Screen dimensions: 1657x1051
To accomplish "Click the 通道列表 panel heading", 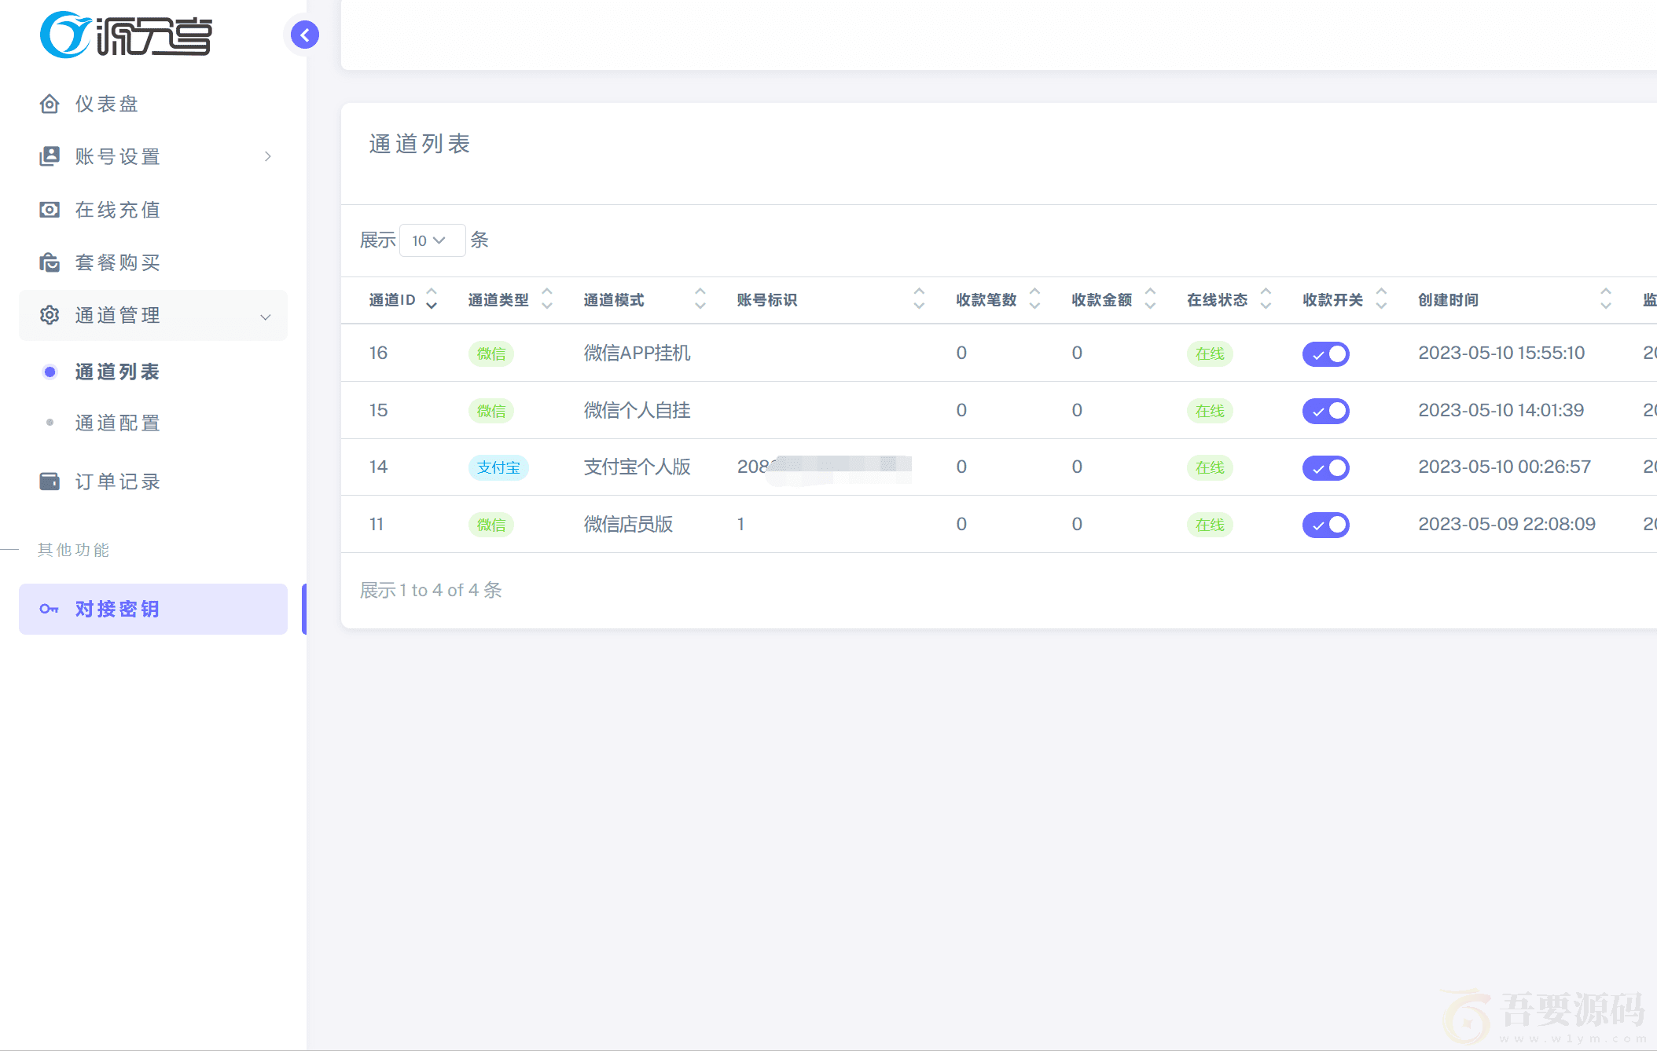I will pyautogui.click(x=419, y=144).
